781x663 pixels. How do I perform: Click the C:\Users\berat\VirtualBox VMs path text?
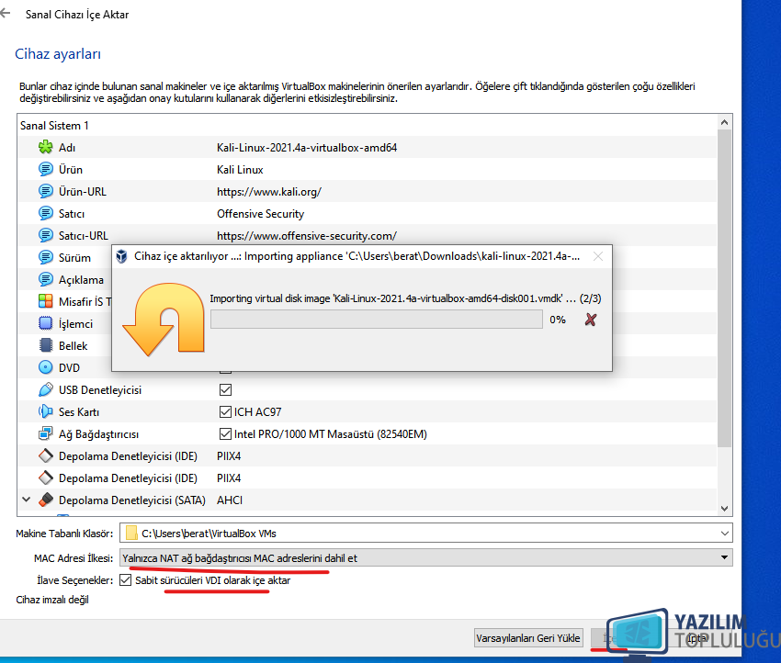pos(209,534)
